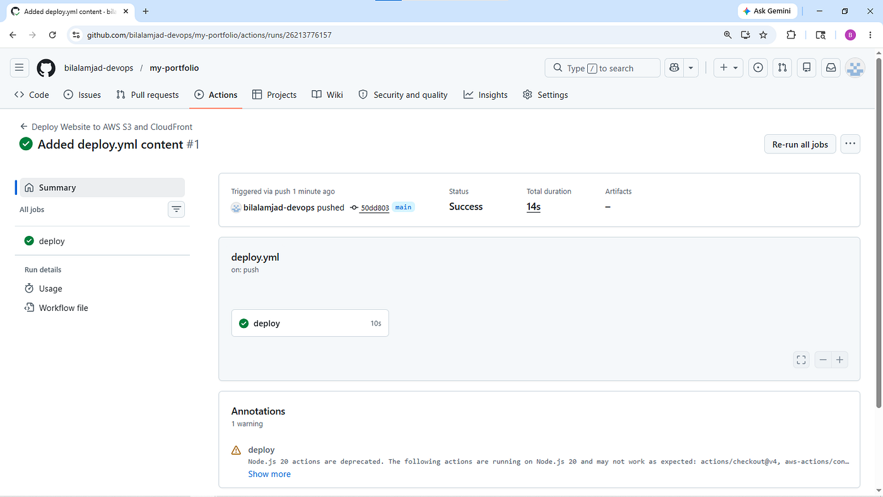Open repositories icon in header
The width and height of the screenshot is (883, 497).
coord(806,68)
